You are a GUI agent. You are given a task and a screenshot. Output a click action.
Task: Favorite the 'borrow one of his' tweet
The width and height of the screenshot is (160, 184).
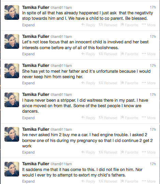click(x=129, y=152)
